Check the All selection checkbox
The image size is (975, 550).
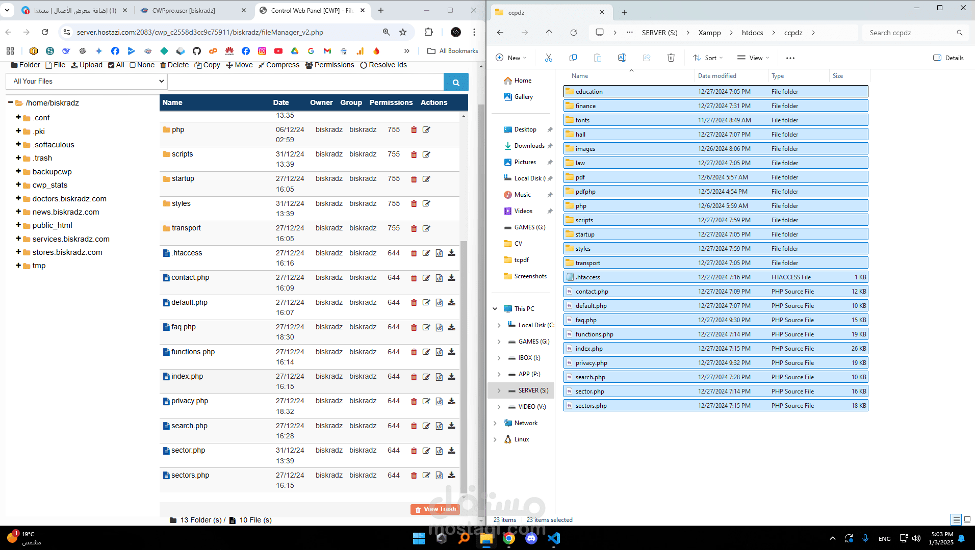pos(111,65)
